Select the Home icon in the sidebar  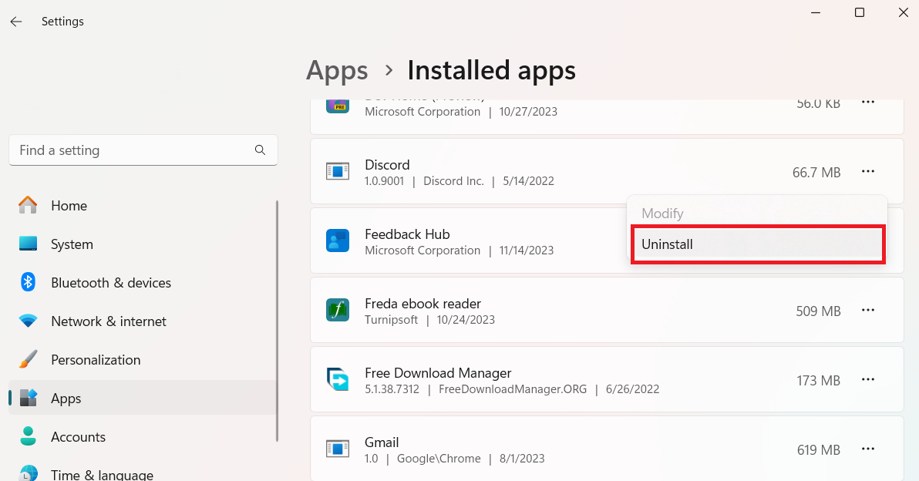tap(28, 205)
